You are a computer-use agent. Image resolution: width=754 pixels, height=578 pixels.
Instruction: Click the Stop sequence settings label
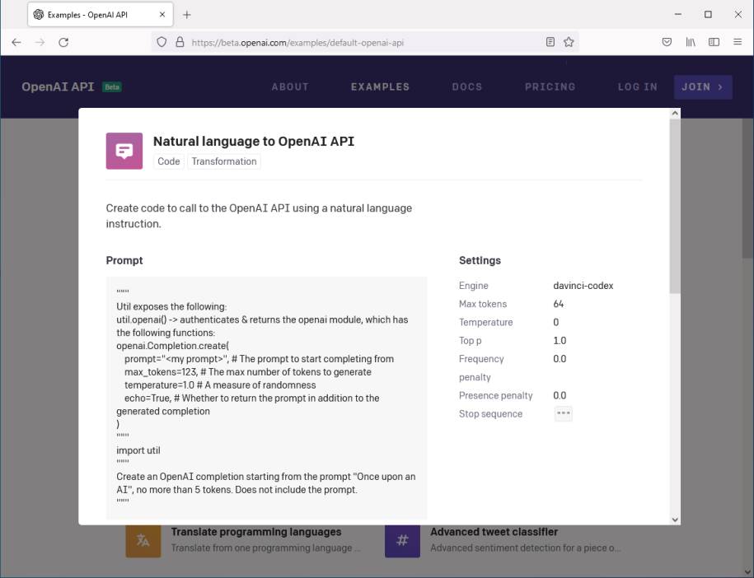490,413
